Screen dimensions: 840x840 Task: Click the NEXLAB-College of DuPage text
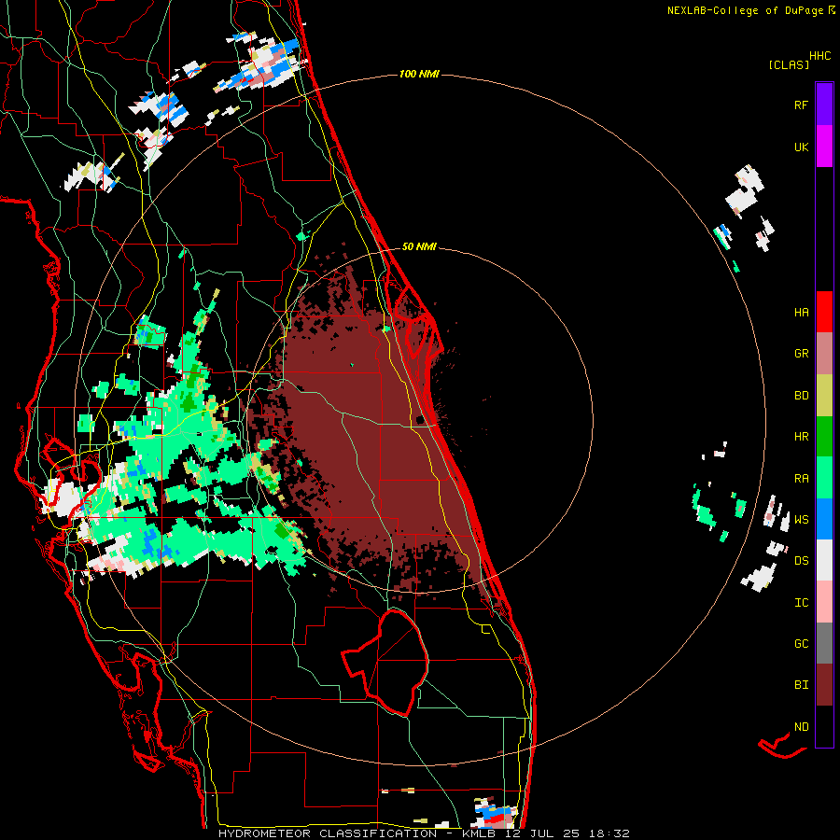point(745,10)
